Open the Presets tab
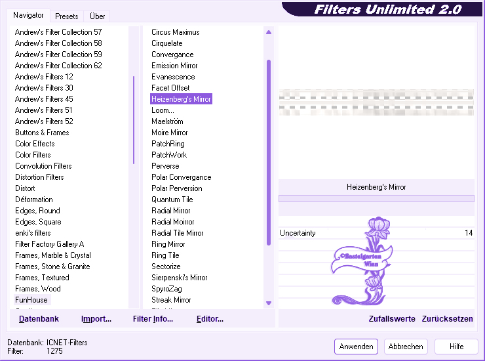 coord(66,16)
